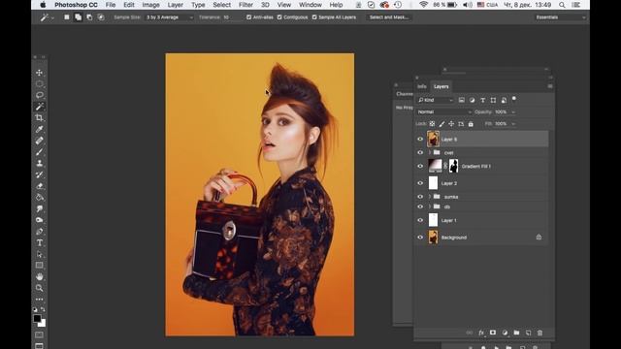
Task: Select the Rectangle shape tool
Action: pos(39,265)
